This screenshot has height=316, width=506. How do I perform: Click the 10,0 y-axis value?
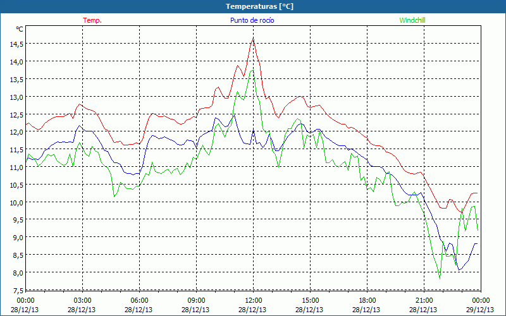point(16,202)
